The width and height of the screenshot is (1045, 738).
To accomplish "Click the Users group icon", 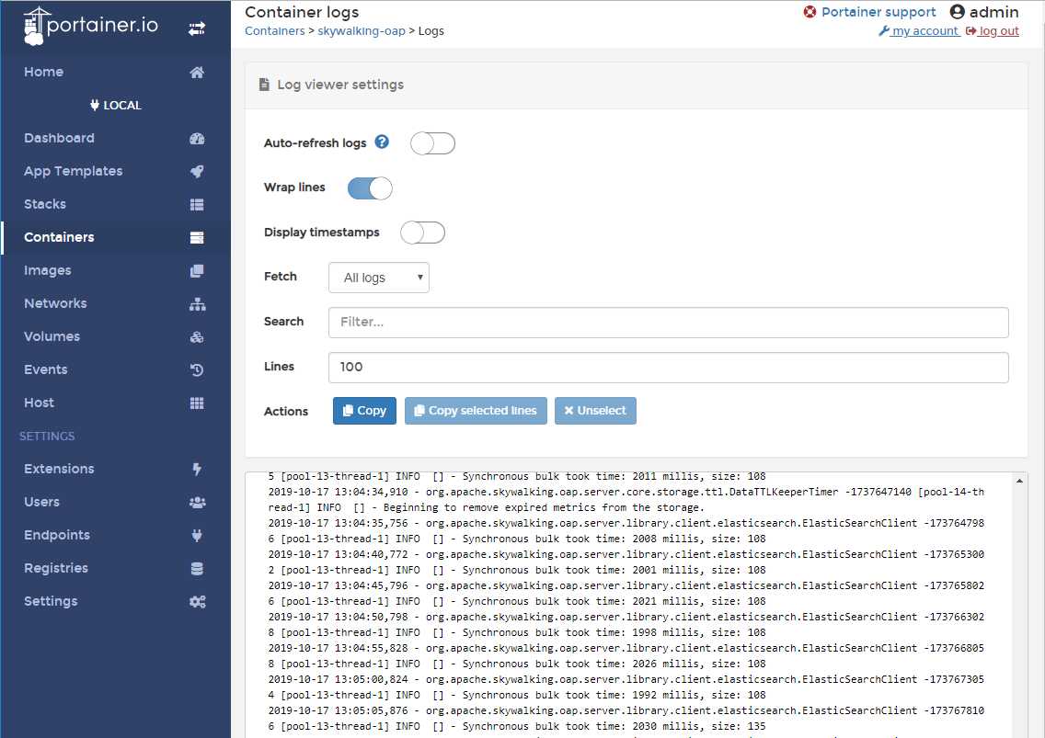I will point(197,502).
